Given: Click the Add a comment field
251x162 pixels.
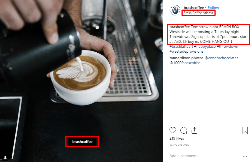Looking at the screenshot, I should [205, 156].
